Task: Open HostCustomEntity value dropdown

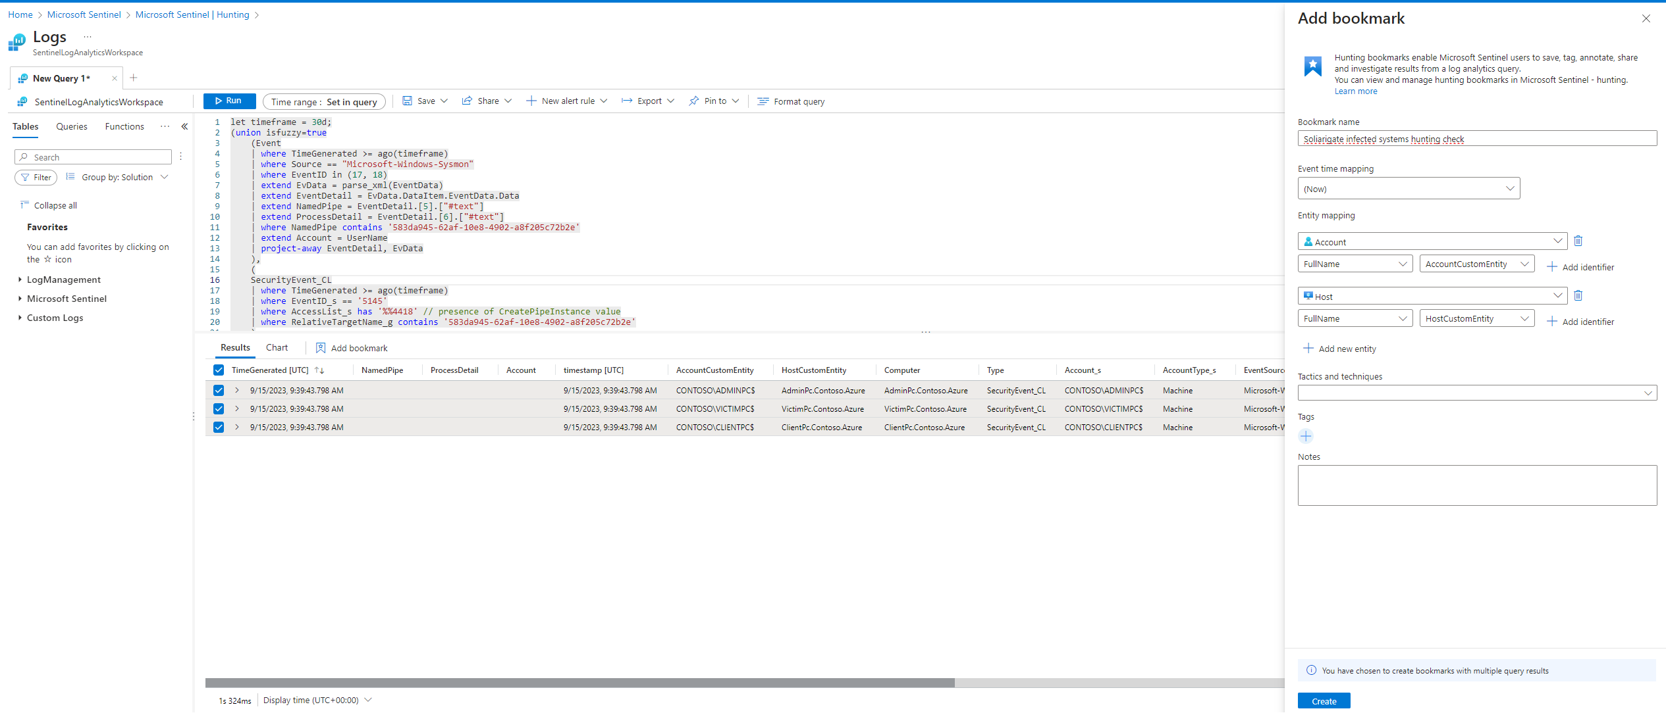Action: 1476,318
